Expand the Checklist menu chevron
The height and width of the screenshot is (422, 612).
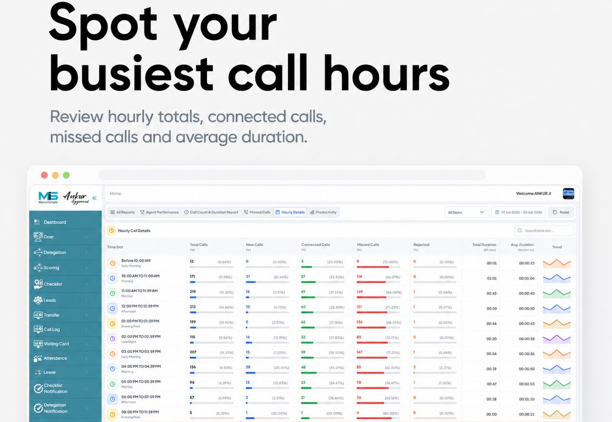point(86,284)
